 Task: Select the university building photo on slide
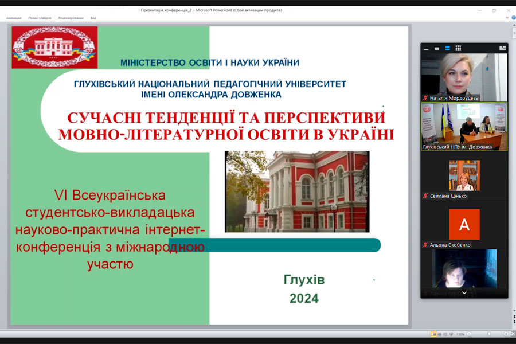coord(297,191)
